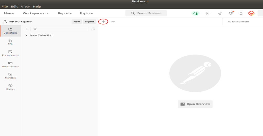
Task: Focus the collections filter input field
Action: (x=60, y=29)
